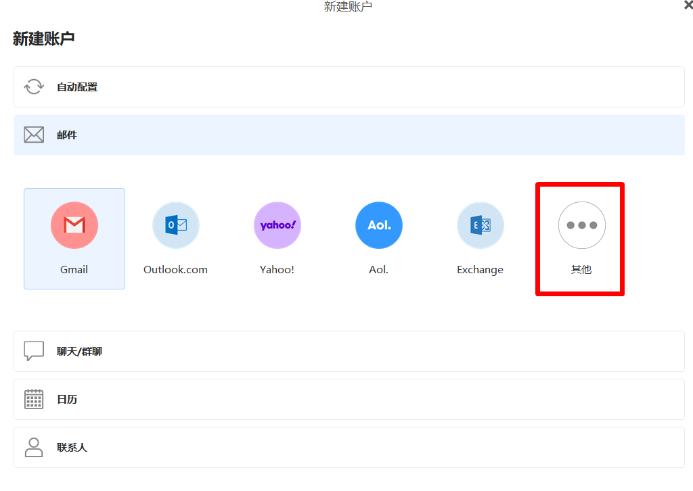Expand the 自动配置 section row
The height and width of the screenshot is (491, 693).
click(349, 87)
